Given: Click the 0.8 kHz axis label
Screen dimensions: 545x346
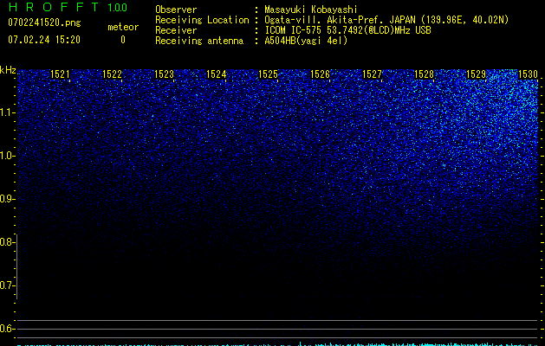Looking at the screenshot, I should click(x=6, y=242).
